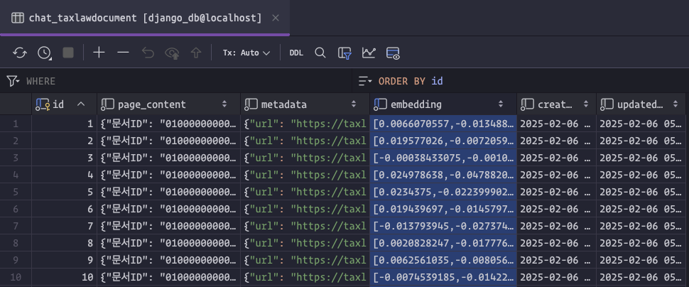Select row number 5 in the gutter
The image size is (689, 287).
[16, 192]
